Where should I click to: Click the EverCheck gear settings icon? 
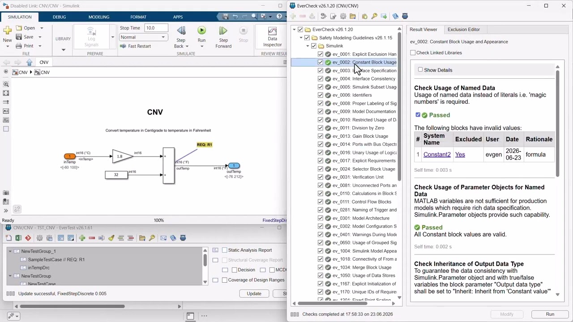tap(343, 16)
